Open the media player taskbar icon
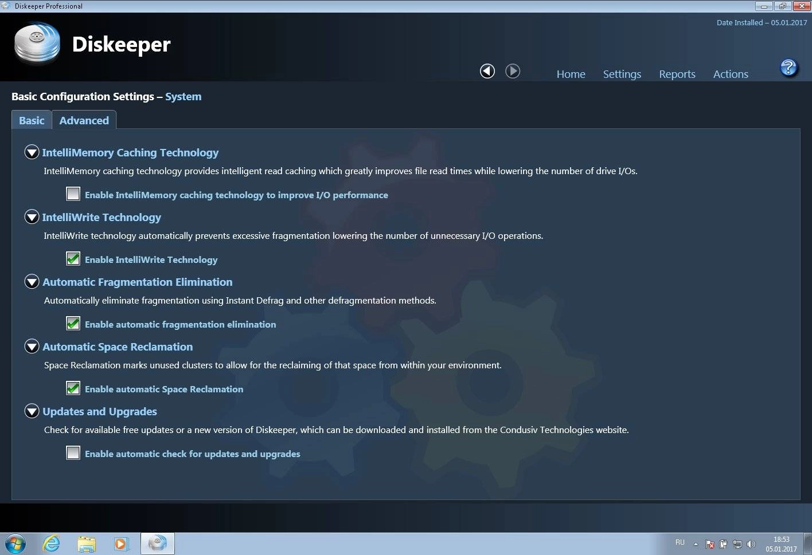The height and width of the screenshot is (555, 812). pyautogui.click(x=121, y=544)
